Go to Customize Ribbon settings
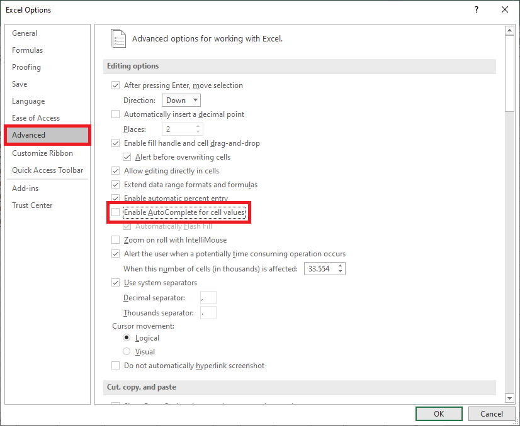Viewport: 520px width, 426px height. pos(42,153)
